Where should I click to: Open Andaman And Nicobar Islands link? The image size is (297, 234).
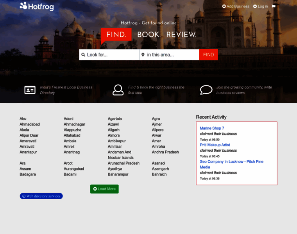pyautogui.click(x=120, y=155)
